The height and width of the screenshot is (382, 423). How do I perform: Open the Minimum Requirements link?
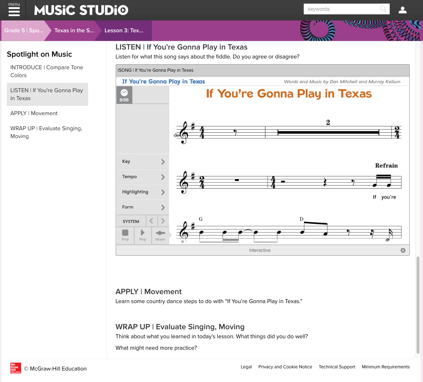385,367
